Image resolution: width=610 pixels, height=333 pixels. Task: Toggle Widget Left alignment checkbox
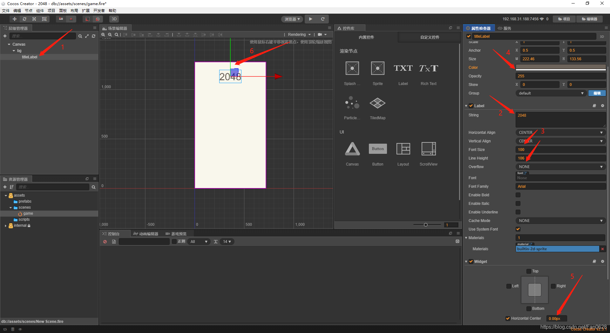click(x=509, y=286)
